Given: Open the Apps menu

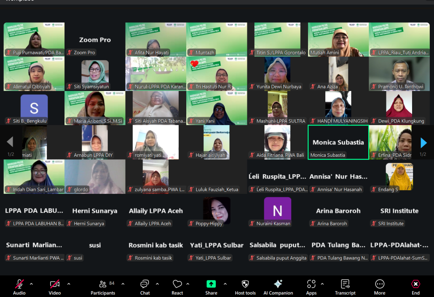Looking at the screenshot, I should pyautogui.click(x=311, y=287).
